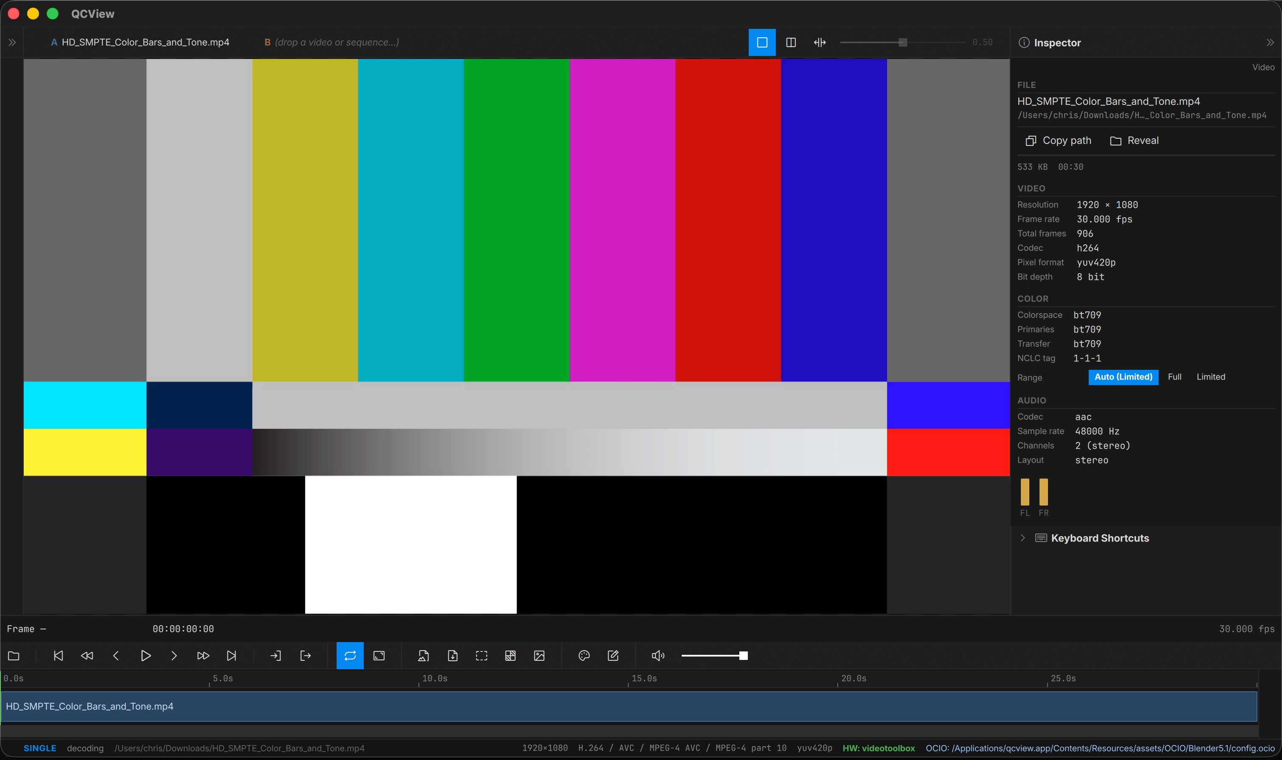1282x760 pixels.
Task: Click the Frame label readout
Action: tap(27, 629)
